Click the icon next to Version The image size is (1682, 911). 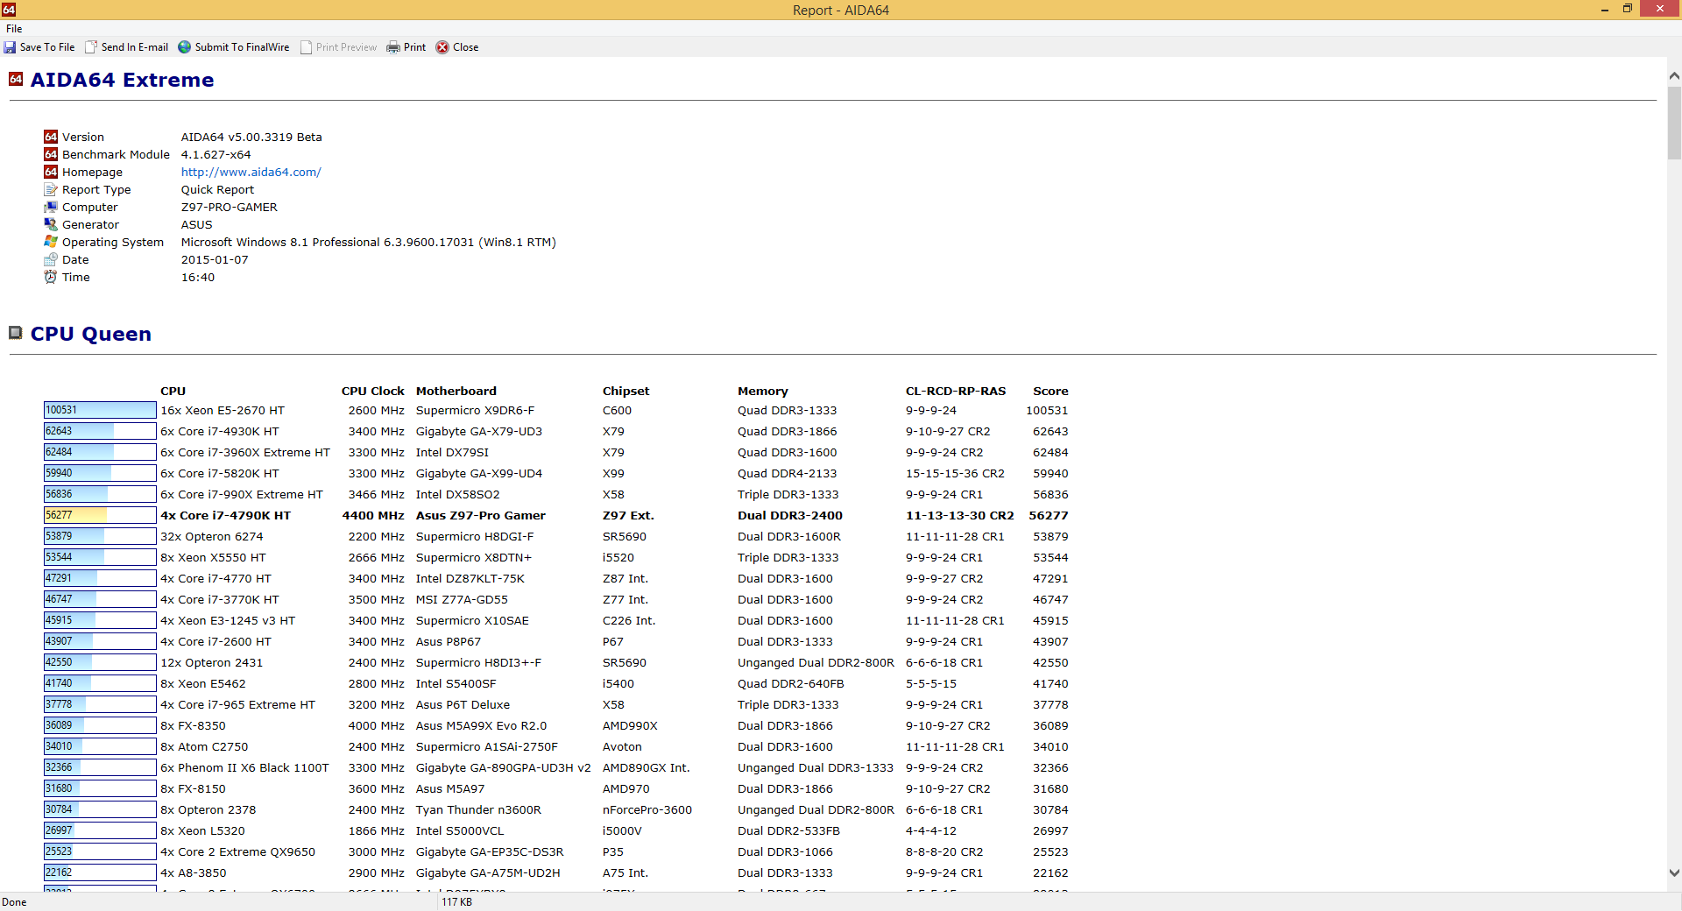click(x=51, y=137)
